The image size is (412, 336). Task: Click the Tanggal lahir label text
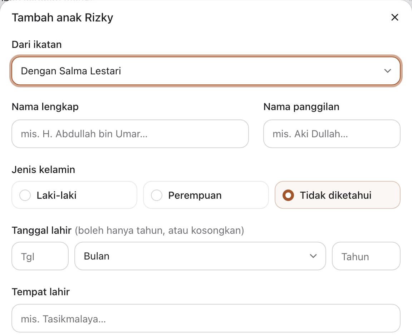pyautogui.click(x=42, y=231)
